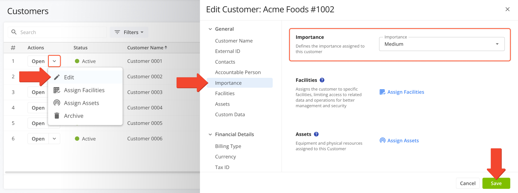
Task: Choose Assign Facilities from the actions menu
Action: pos(85,90)
